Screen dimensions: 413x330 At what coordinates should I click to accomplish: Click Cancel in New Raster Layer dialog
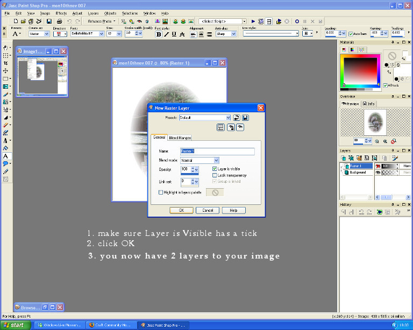208,210
